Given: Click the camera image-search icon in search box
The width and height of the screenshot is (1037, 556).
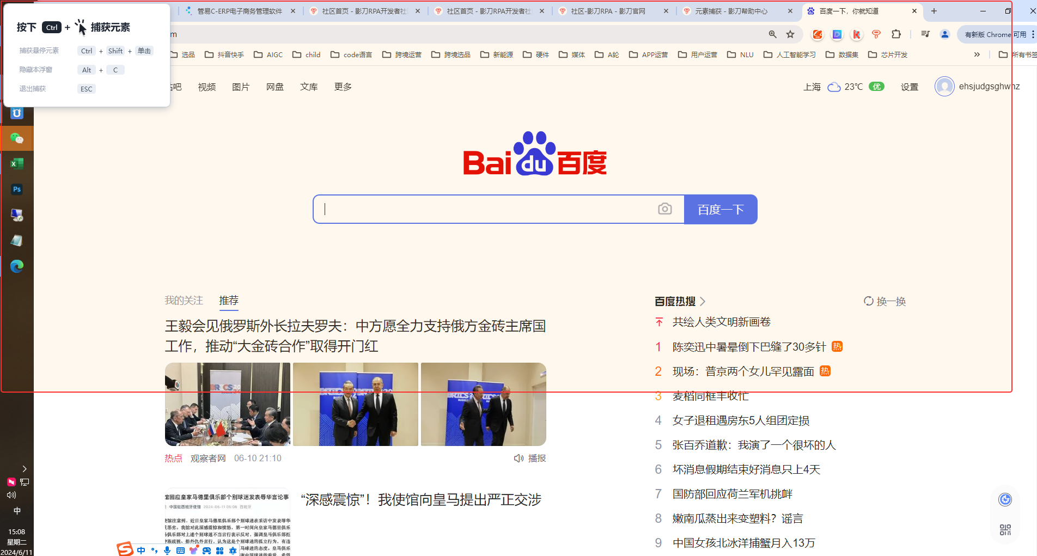Looking at the screenshot, I should [x=664, y=209].
